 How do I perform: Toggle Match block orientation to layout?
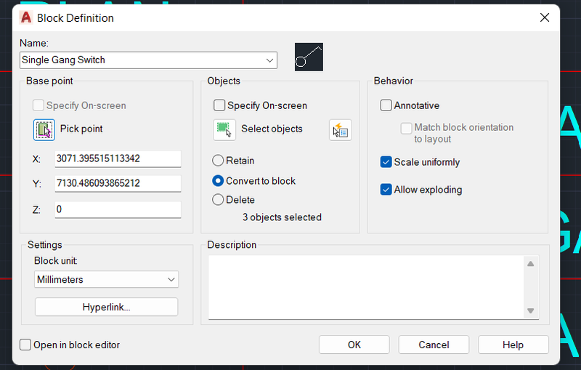pyautogui.click(x=407, y=128)
